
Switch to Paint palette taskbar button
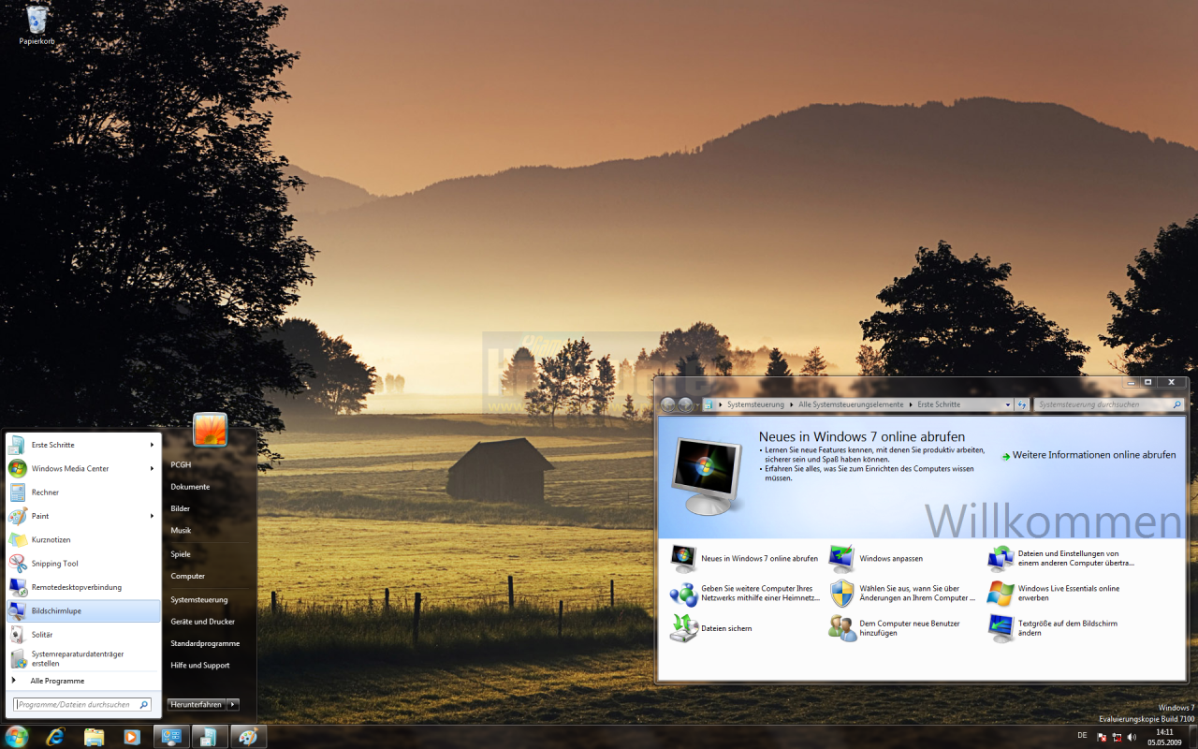click(248, 737)
